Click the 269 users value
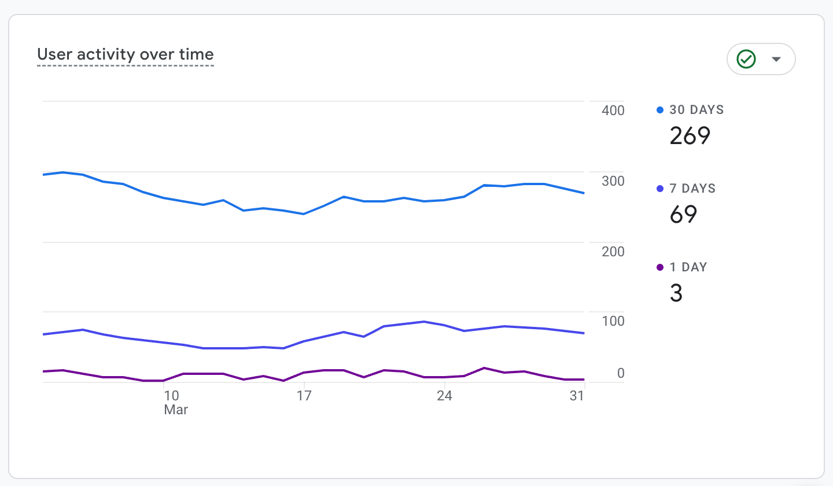The width and height of the screenshot is (833, 486). click(690, 135)
